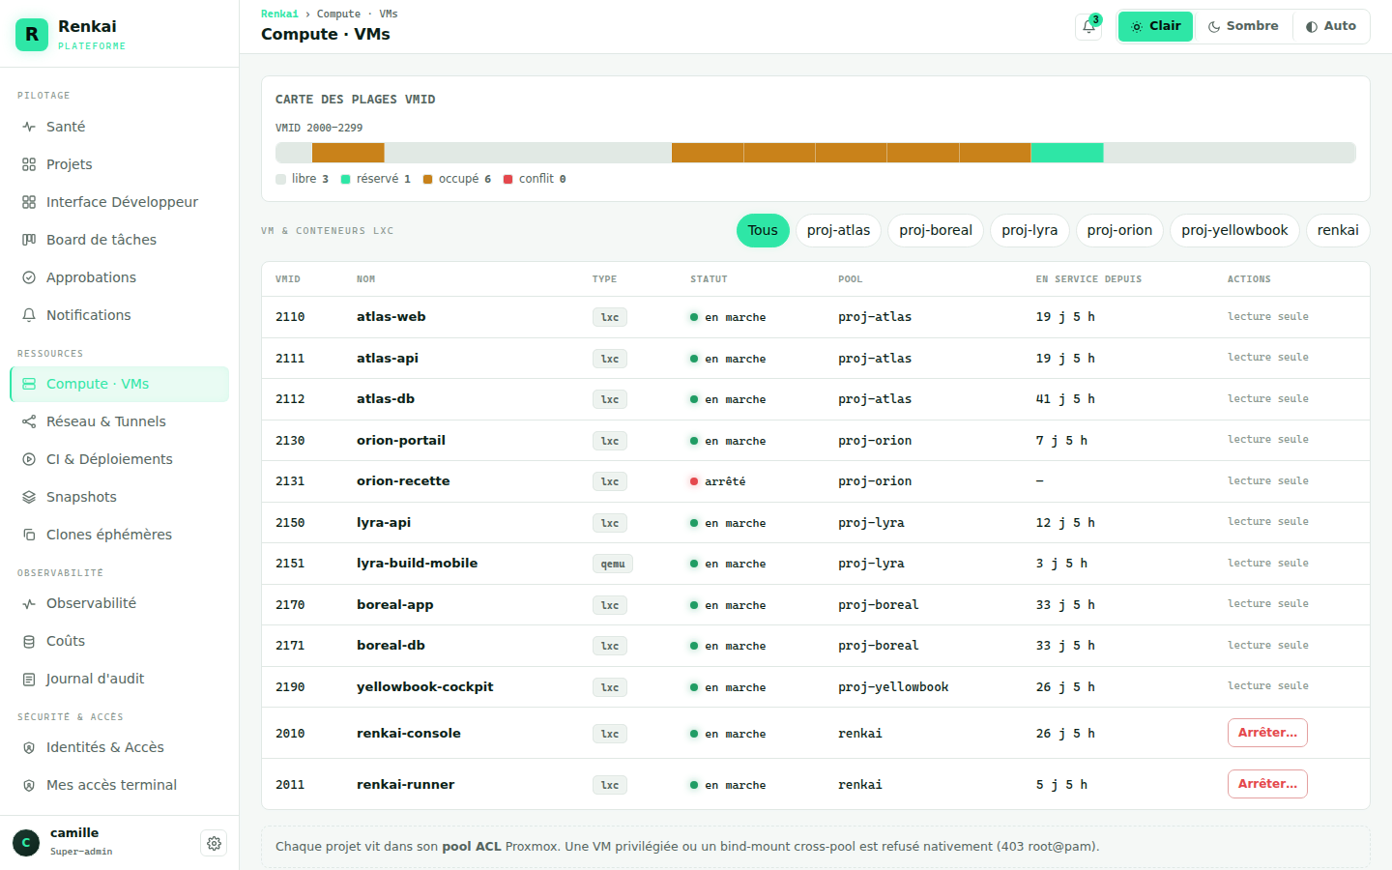Open Snapshots section
Viewport: 1392px width, 870px height.
click(120, 497)
